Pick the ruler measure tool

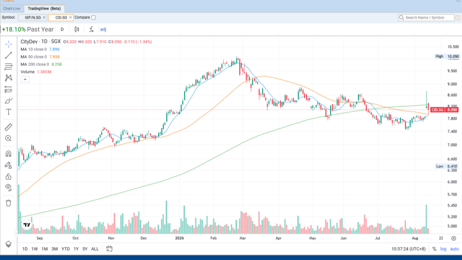click(x=8, y=127)
